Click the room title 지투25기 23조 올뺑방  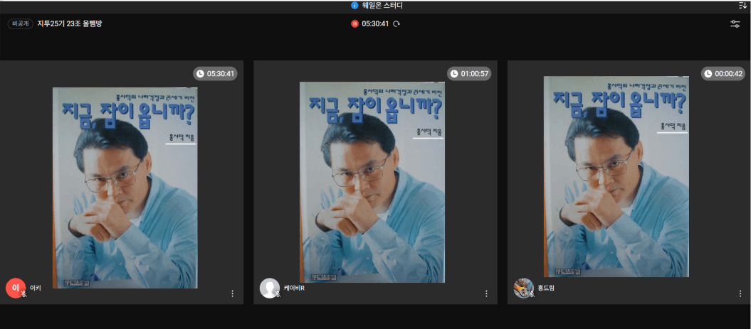(x=70, y=24)
